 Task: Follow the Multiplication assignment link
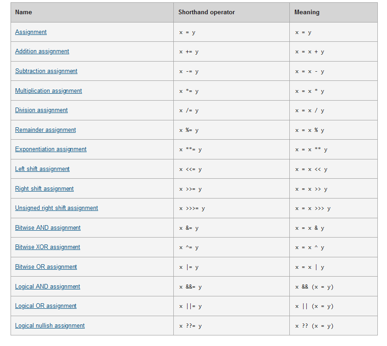pyautogui.click(x=49, y=91)
